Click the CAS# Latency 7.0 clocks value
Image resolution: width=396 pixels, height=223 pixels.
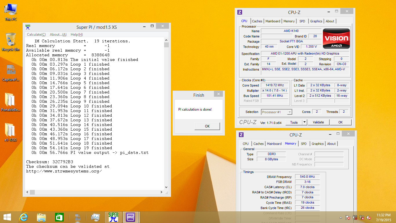click(307, 187)
